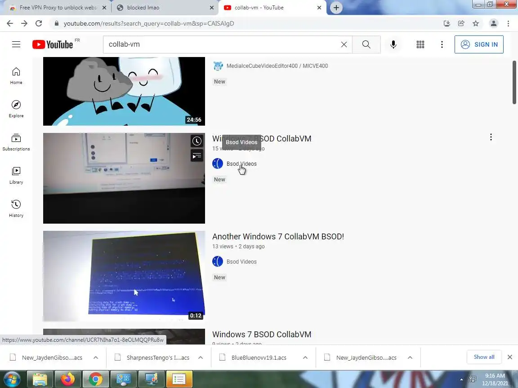Launch Firefox from the taskbar
This screenshot has width=518, height=388.
click(68, 379)
